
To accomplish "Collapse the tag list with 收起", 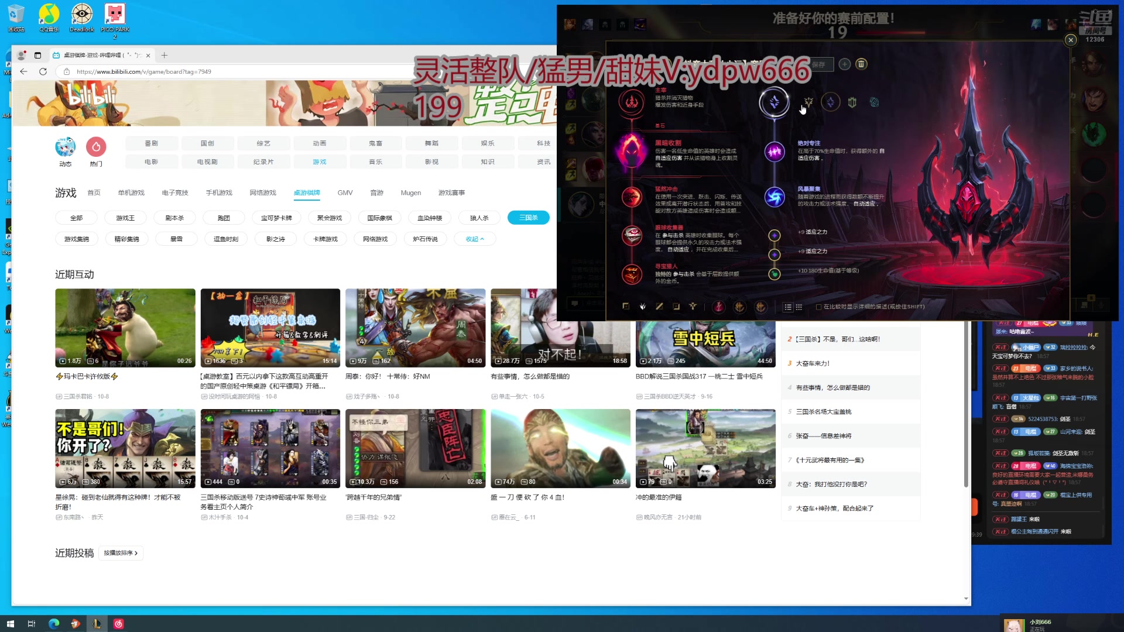I will pyautogui.click(x=475, y=239).
